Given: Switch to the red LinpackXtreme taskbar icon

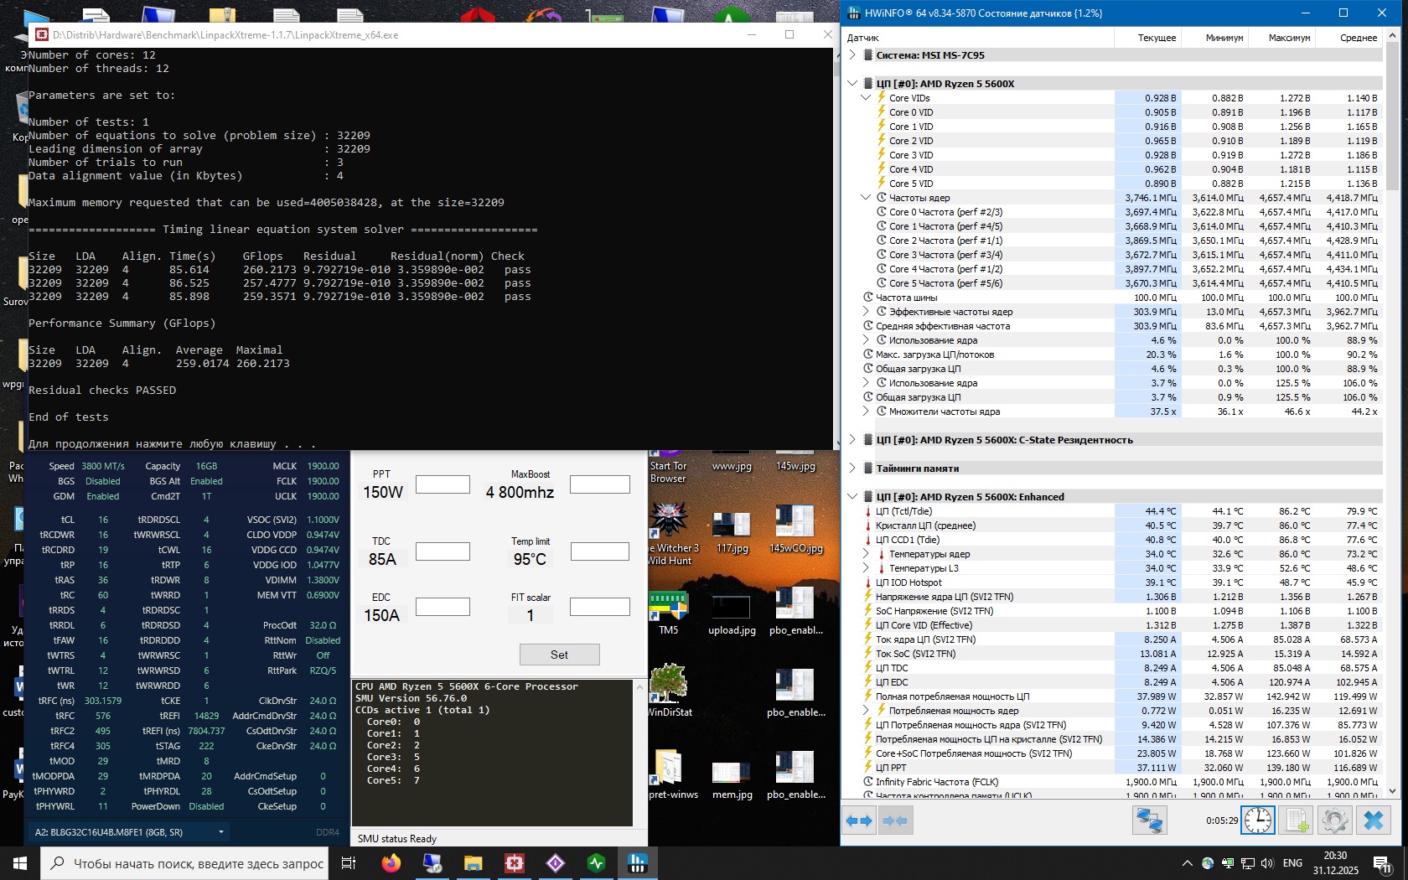Looking at the screenshot, I should [514, 862].
